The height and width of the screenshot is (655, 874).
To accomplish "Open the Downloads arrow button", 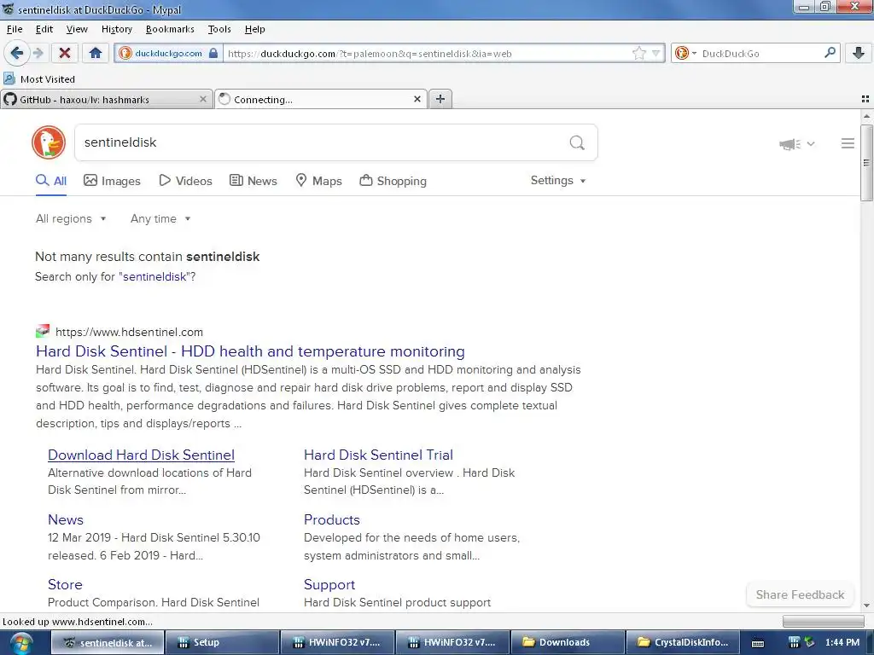I will pyautogui.click(x=859, y=54).
